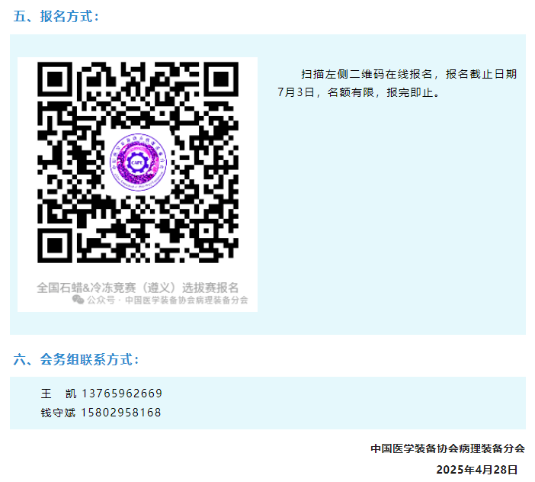Click the 中国医学装备协会病理装备分会 signature
This screenshot has width=535, height=482.
pos(447,448)
